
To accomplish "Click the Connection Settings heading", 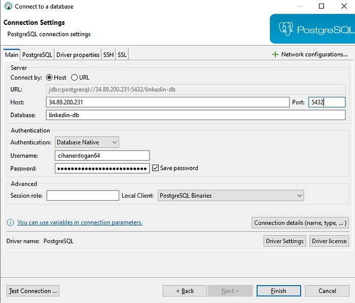I will point(34,22).
